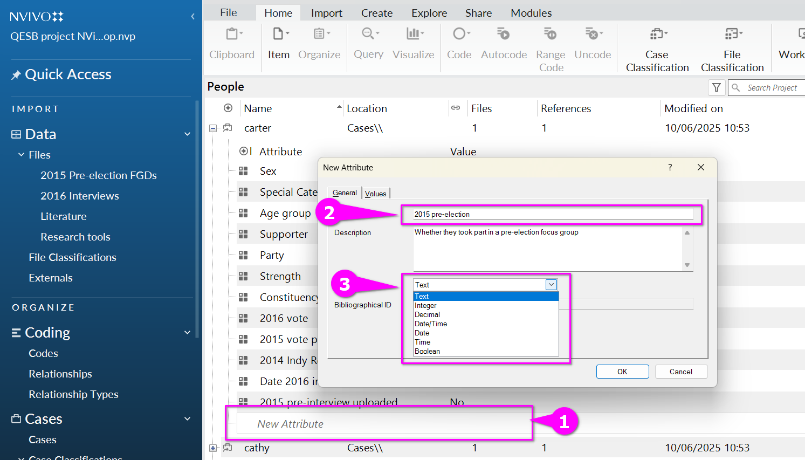
Task: Click the Query ribbon icon
Action: coord(369,43)
